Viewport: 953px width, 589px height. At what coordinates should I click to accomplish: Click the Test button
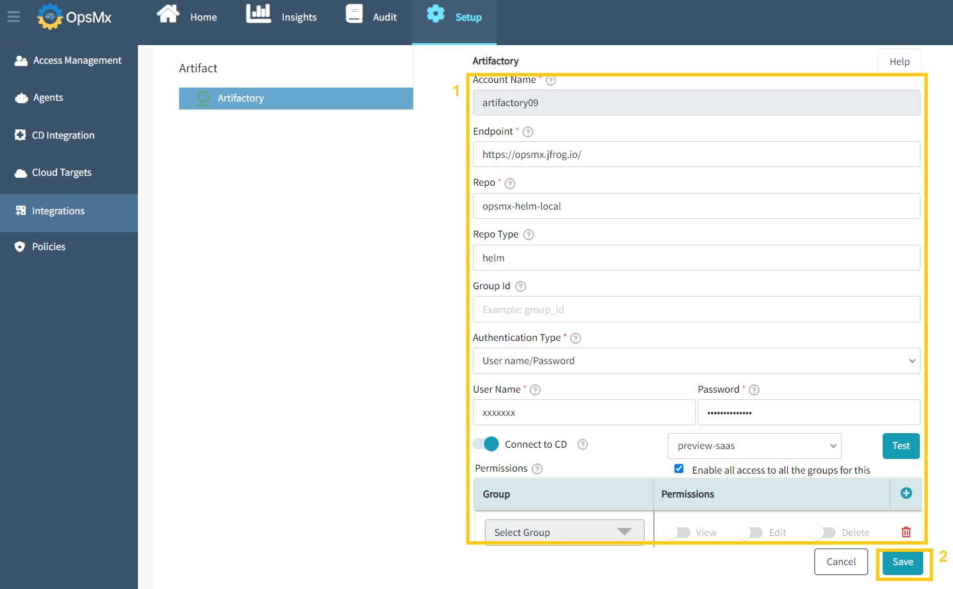[901, 446]
